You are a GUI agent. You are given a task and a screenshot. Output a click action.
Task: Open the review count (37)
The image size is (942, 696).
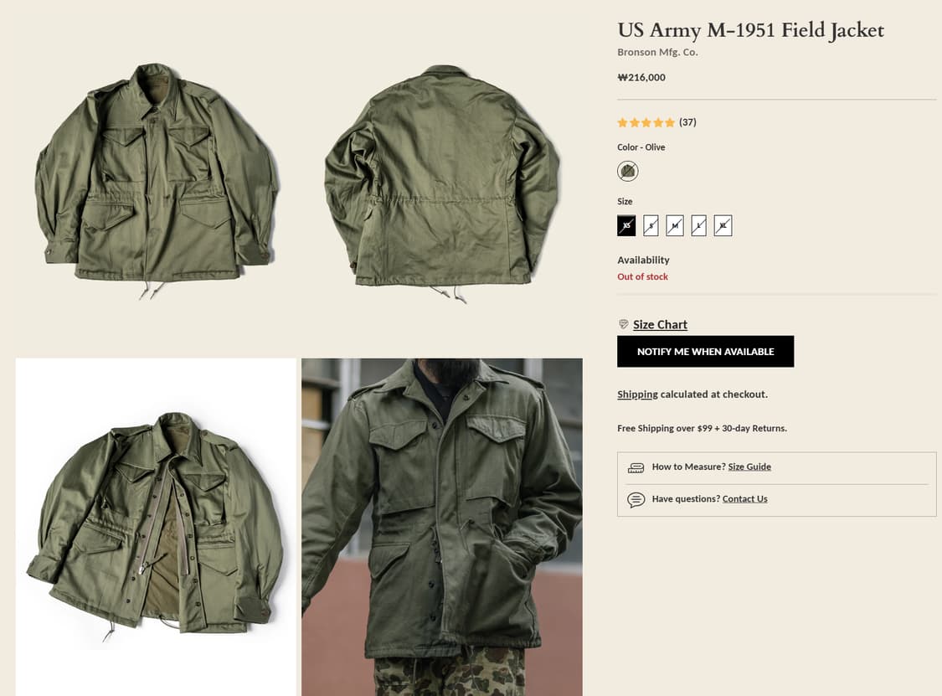tap(687, 122)
